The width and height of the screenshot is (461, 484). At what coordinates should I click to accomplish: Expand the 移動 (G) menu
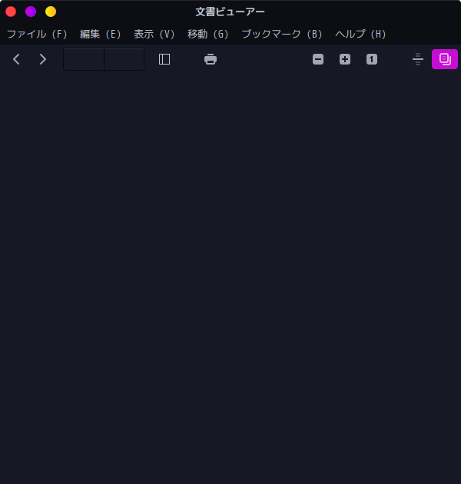(x=207, y=34)
